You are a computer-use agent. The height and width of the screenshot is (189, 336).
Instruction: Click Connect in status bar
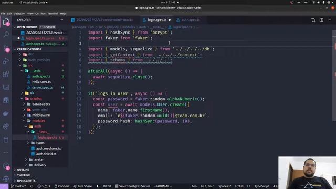point(62,186)
